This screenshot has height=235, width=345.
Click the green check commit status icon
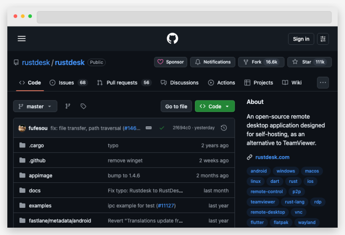(x=162, y=128)
